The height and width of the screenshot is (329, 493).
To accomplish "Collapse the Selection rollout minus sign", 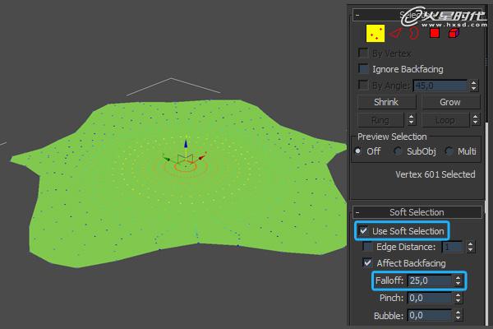I will pyautogui.click(x=357, y=15).
